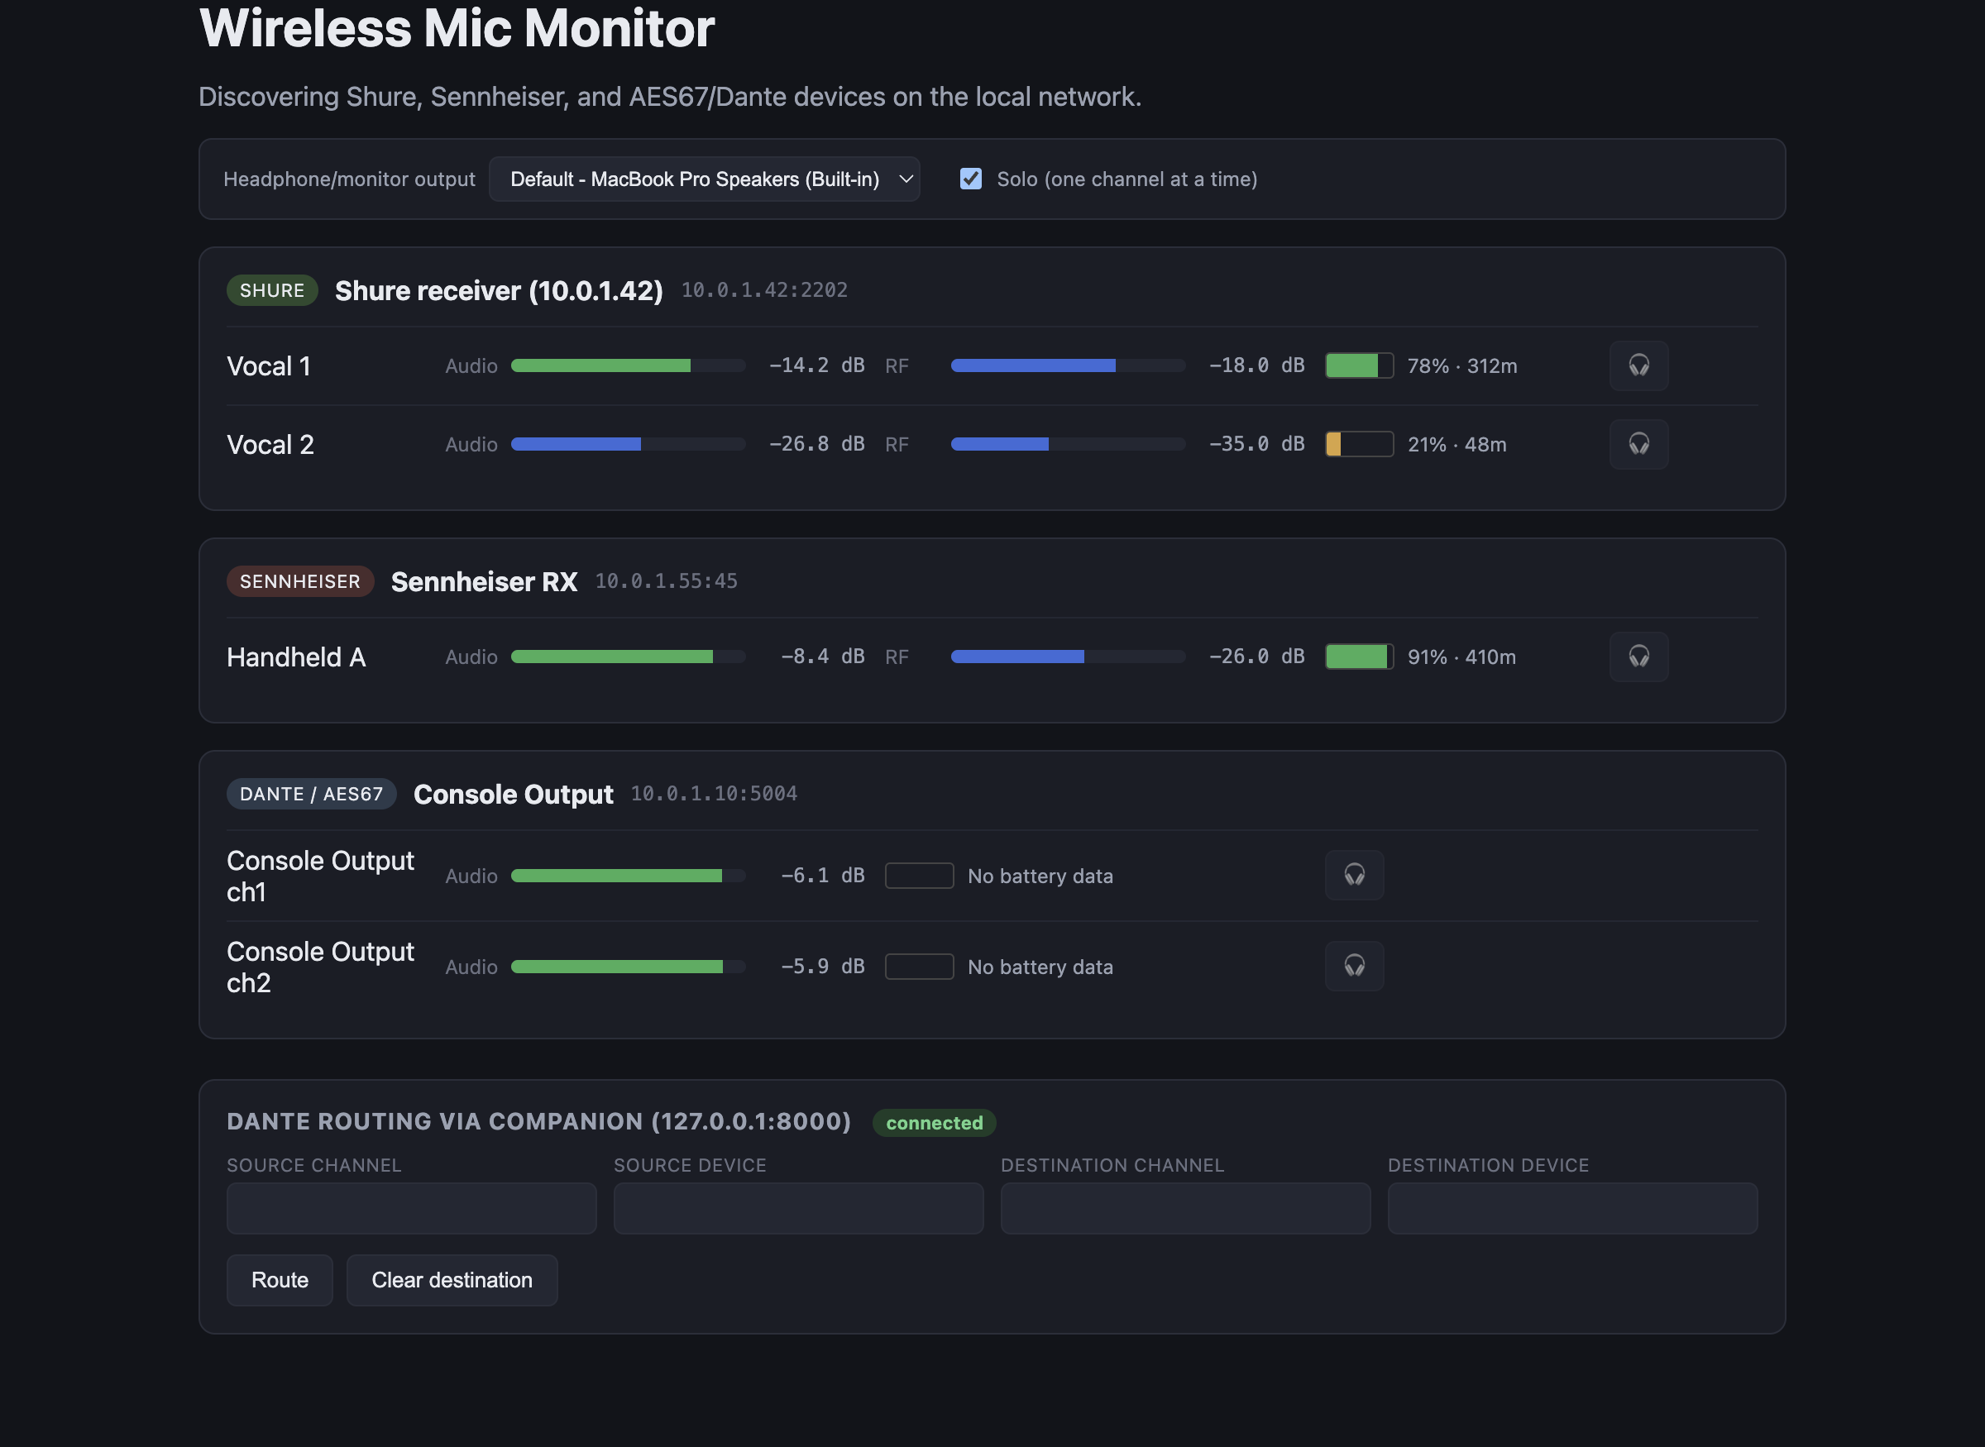Focus the Source Channel input field
The width and height of the screenshot is (1985, 1447).
[411, 1209]
